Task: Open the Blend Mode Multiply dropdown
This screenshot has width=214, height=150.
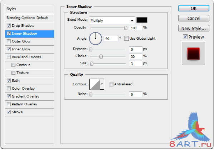Action: [112, 20]
